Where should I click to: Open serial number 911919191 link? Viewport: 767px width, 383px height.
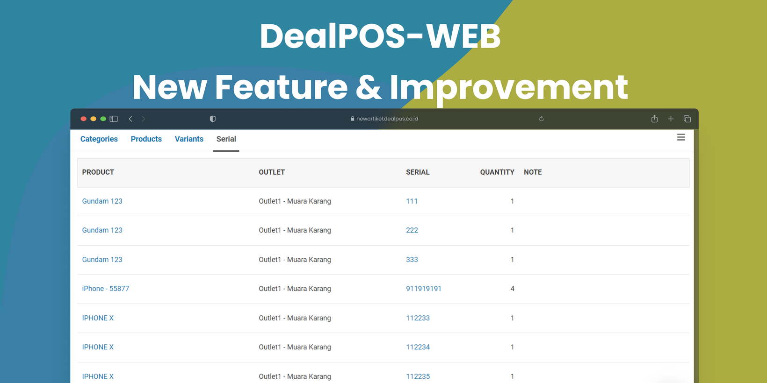click(x=424, y=289)
